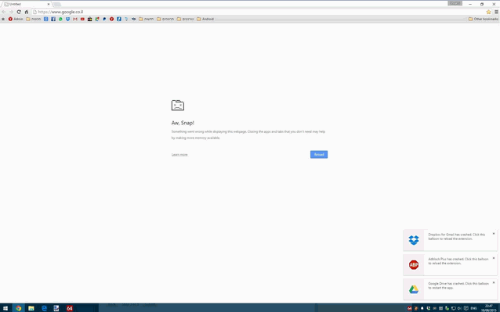500x312 pixels.
Task: Click the Dropbox logo in notification
Action: click(x=414, y=240)
